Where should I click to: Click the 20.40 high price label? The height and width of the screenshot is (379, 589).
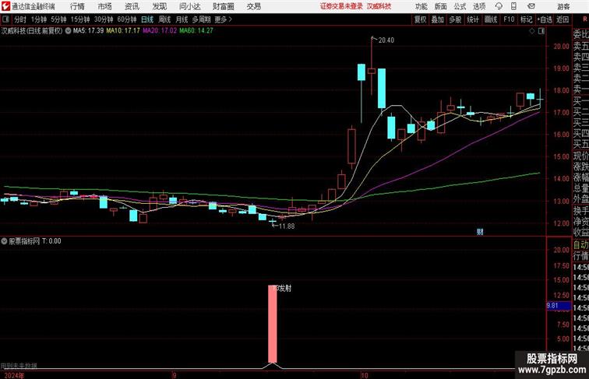[386, 40]
